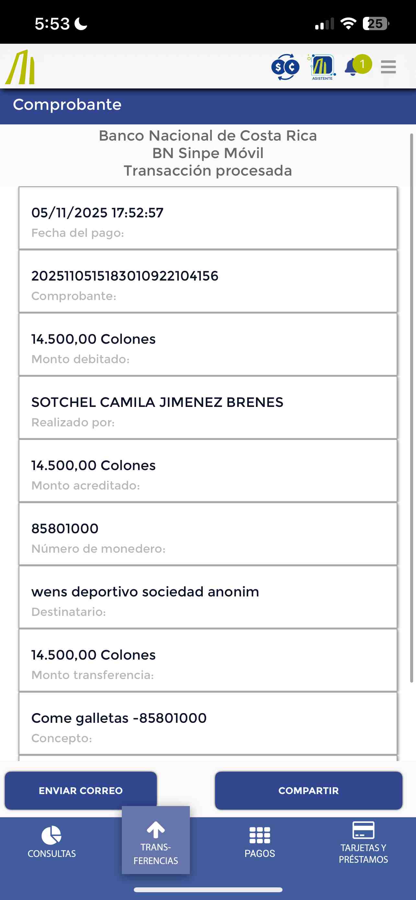Screen dimensions: 416x900
Task: Tap the Tarjetas y Préstamos card icon
Action: pos(363,830)
